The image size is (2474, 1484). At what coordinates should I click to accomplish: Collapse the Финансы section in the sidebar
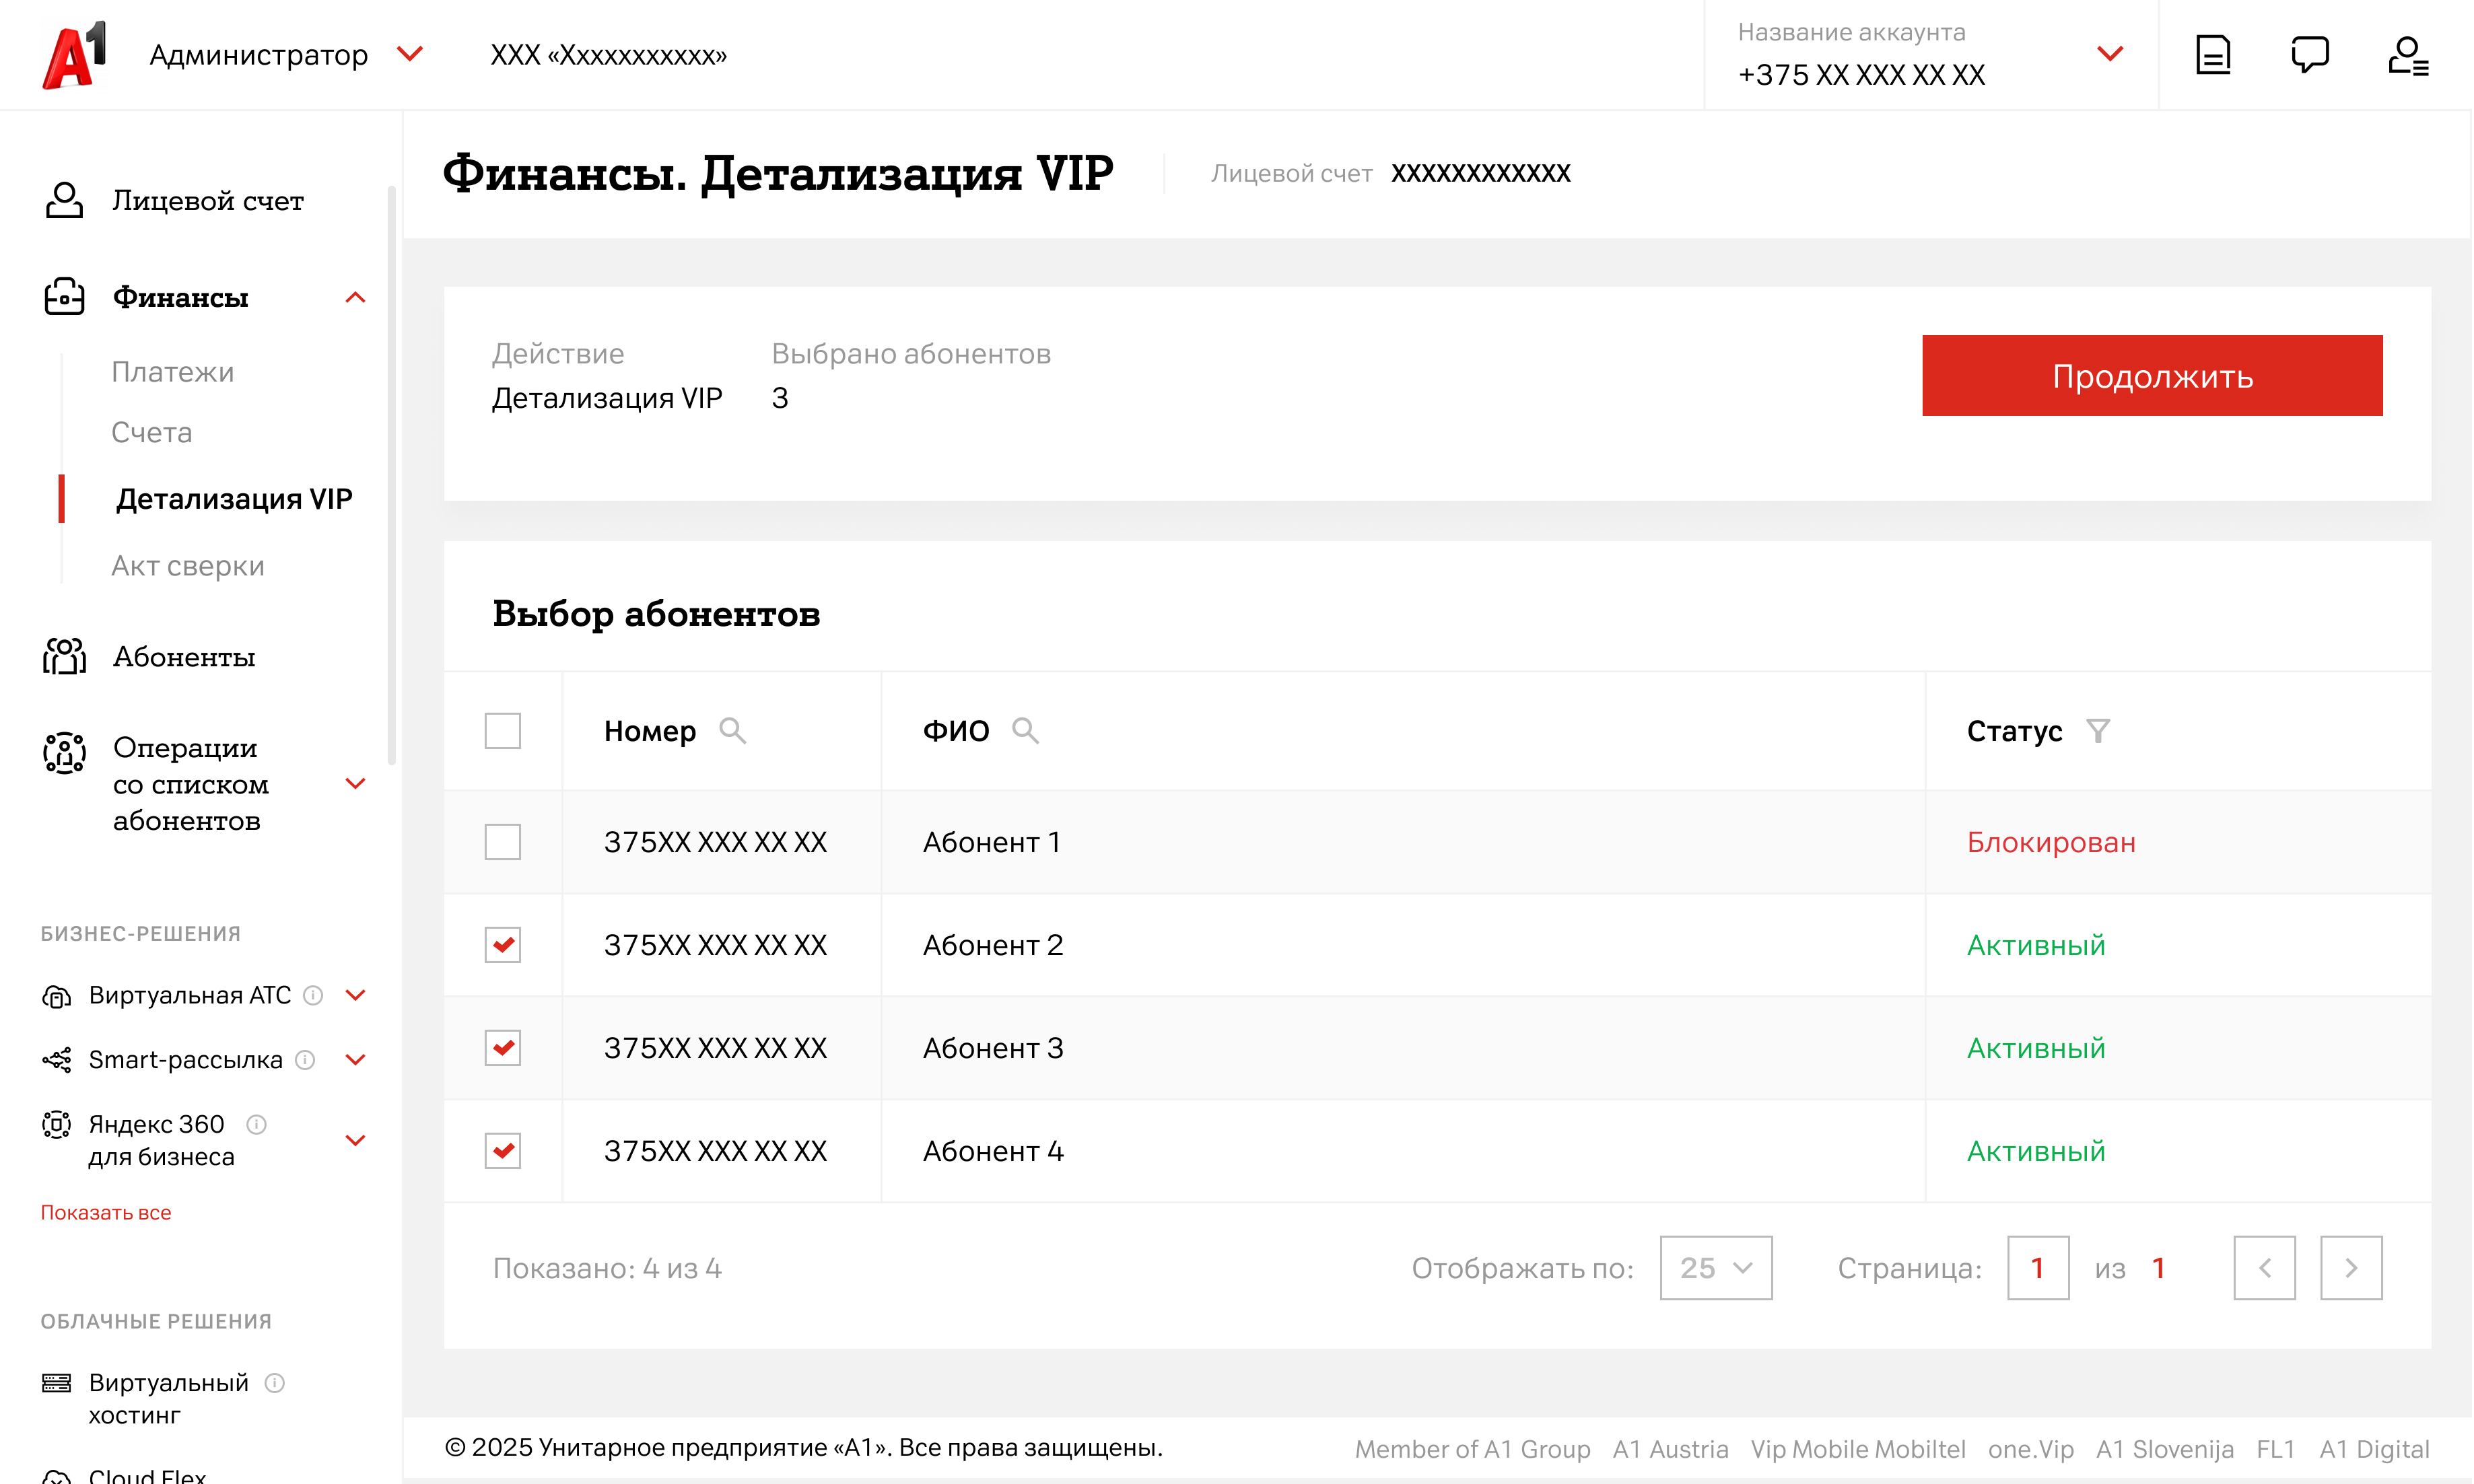[355, 298]
